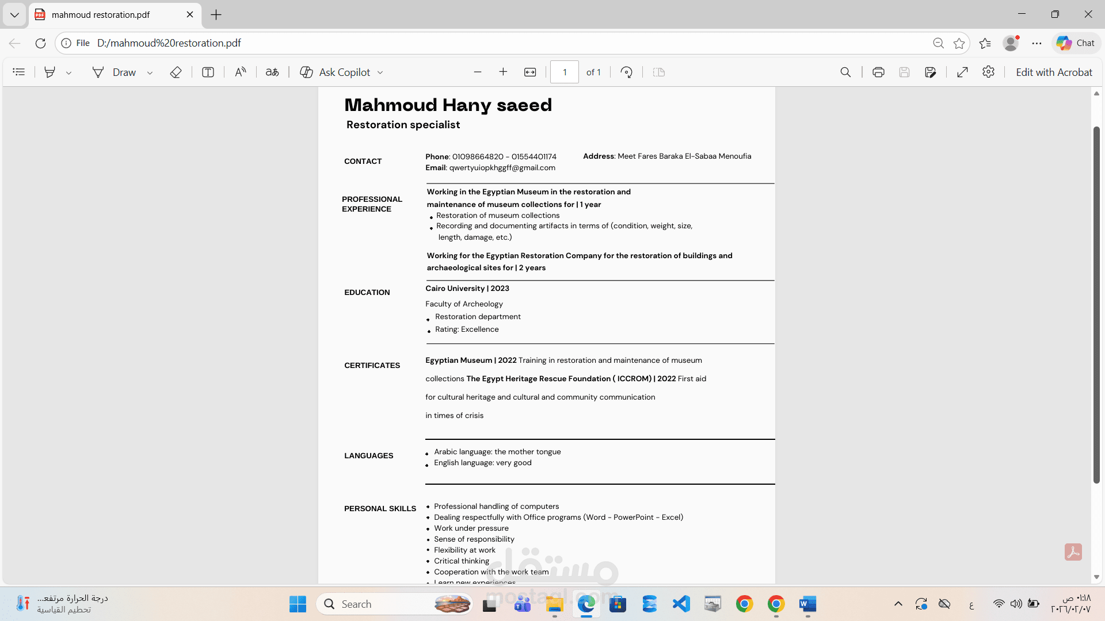Toggle the Highlight tool

point(50,72)
